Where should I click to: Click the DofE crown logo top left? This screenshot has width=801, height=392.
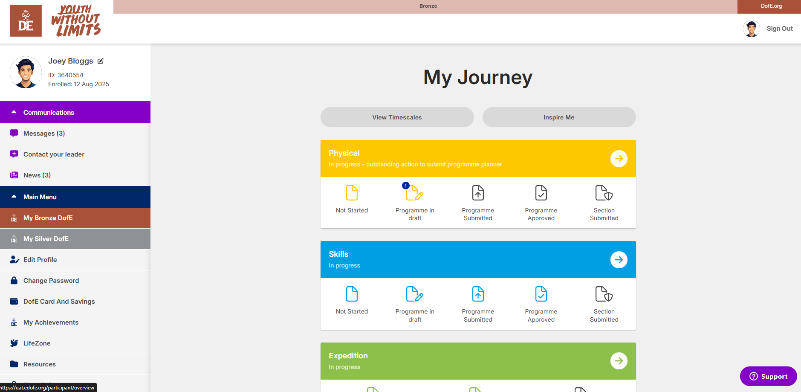click(26, 20)
